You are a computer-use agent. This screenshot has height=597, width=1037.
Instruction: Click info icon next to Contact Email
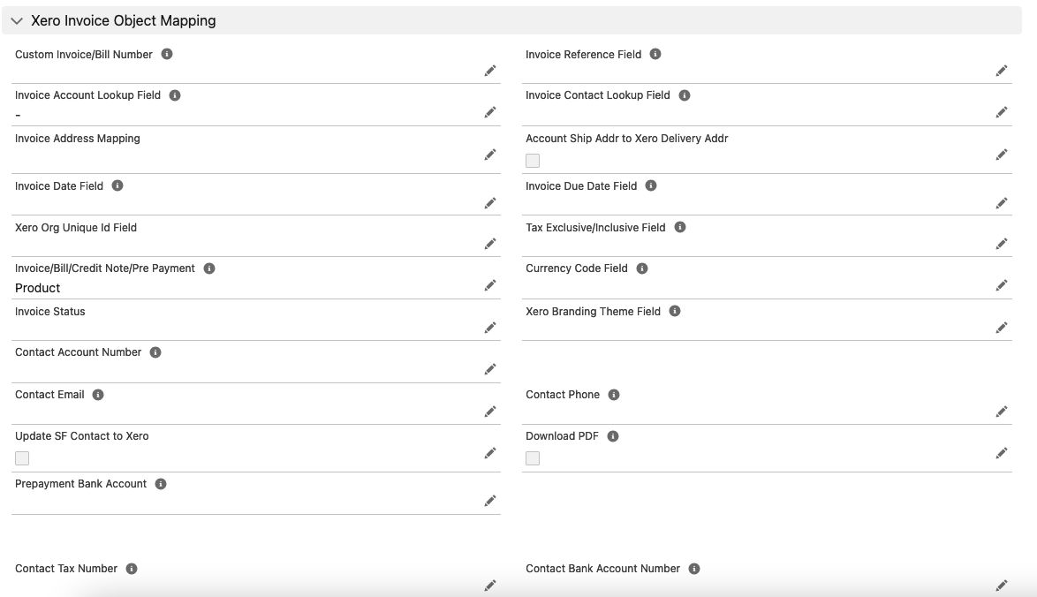click(x=98, y=395)
